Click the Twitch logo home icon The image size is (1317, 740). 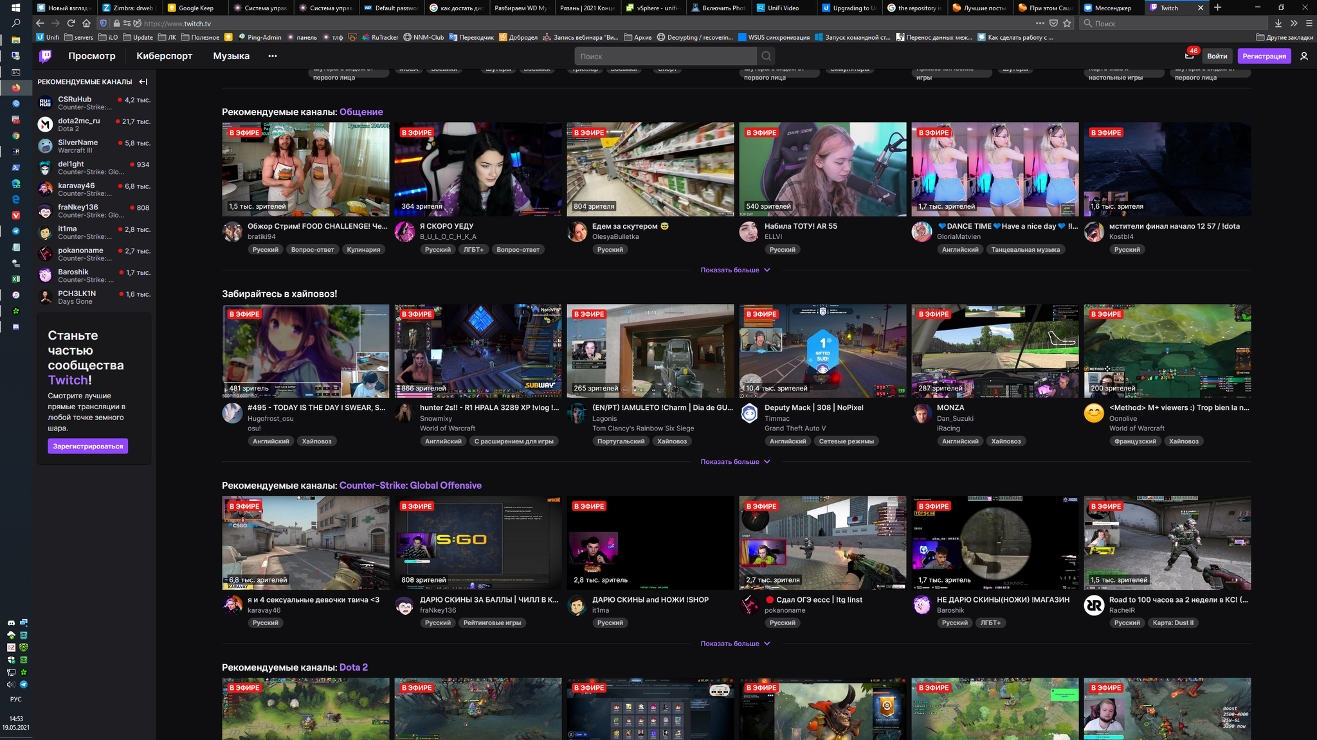coord(45,56)
